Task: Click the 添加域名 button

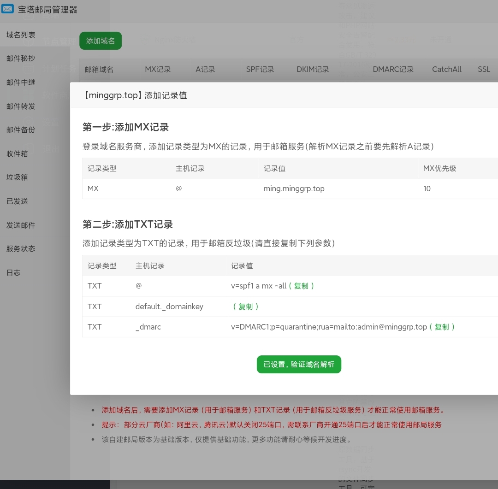Action: click(x=100, y=41)
